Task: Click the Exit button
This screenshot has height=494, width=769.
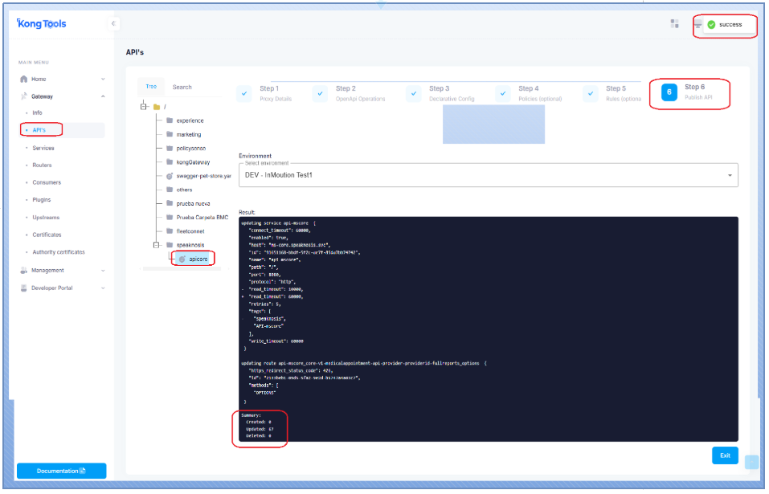Action: pyautogui.click(x=724, y=455)
